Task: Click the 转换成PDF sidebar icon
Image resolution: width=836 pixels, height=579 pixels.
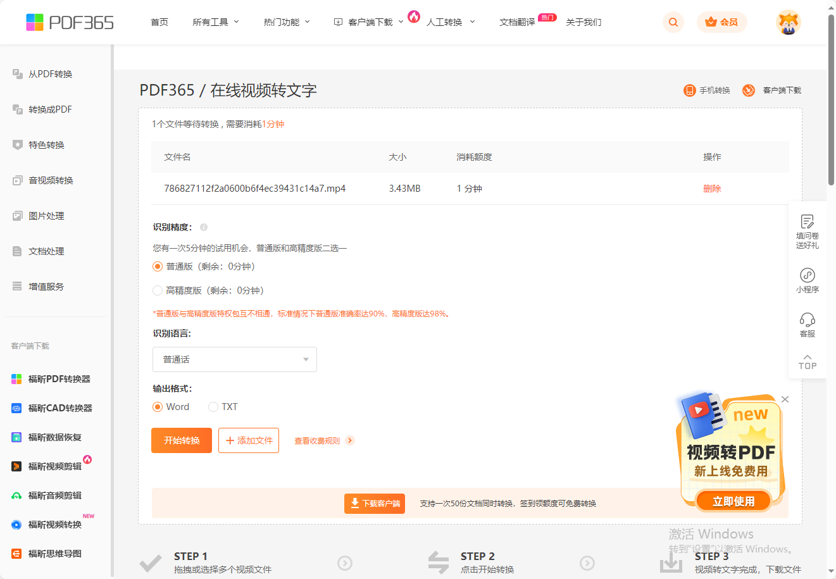Action: 18,109
